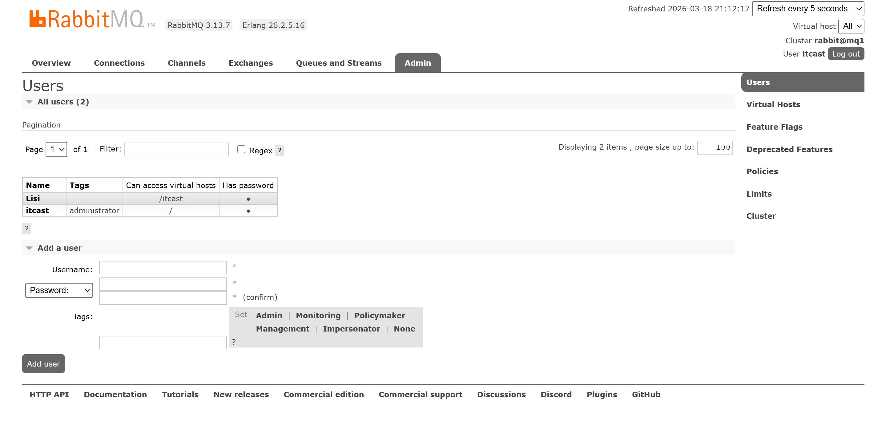Viewport: 886px width, 424px height.
Task: Go to the Overview tab
Action: (51, 63)
